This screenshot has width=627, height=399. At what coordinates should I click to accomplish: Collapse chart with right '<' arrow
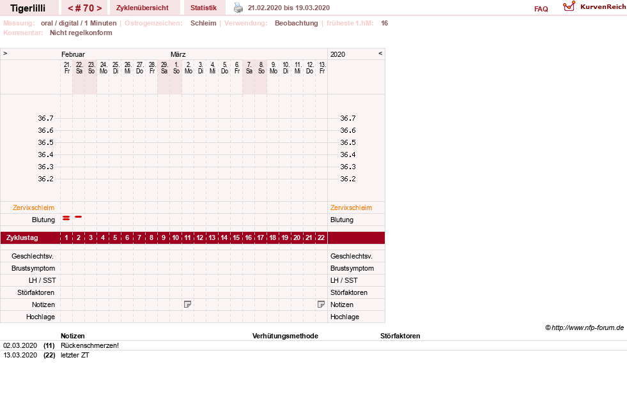[x=380, y=53]
